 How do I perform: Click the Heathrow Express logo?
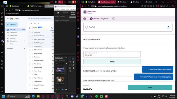pyautogui.click(x=89, y=12)
